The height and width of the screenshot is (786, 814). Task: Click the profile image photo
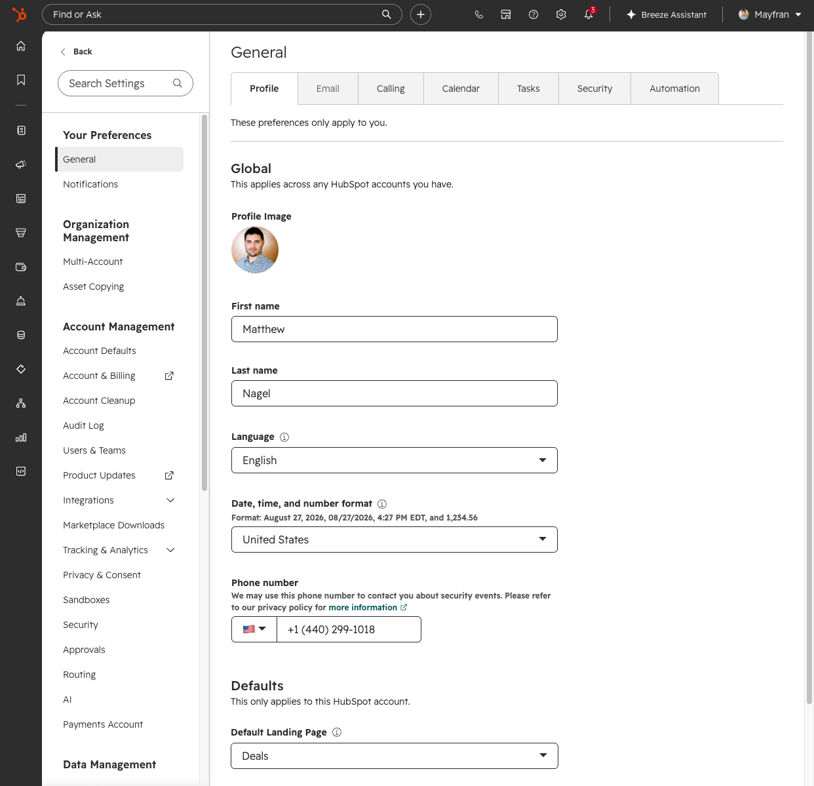coord(255,250)
